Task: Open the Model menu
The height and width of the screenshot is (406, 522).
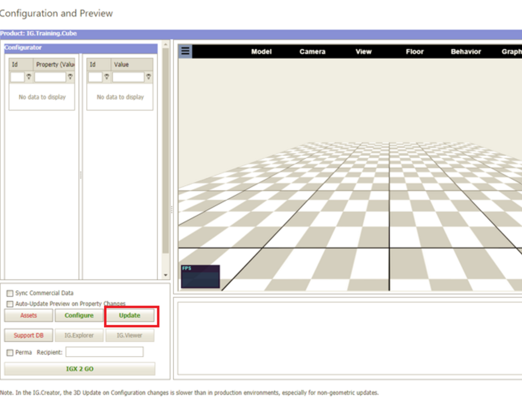Action: coord(262,52)
